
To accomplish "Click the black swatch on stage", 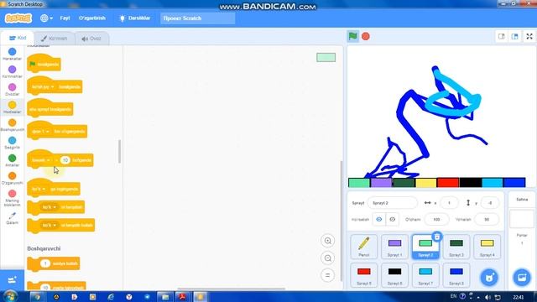I will (470, 183).
